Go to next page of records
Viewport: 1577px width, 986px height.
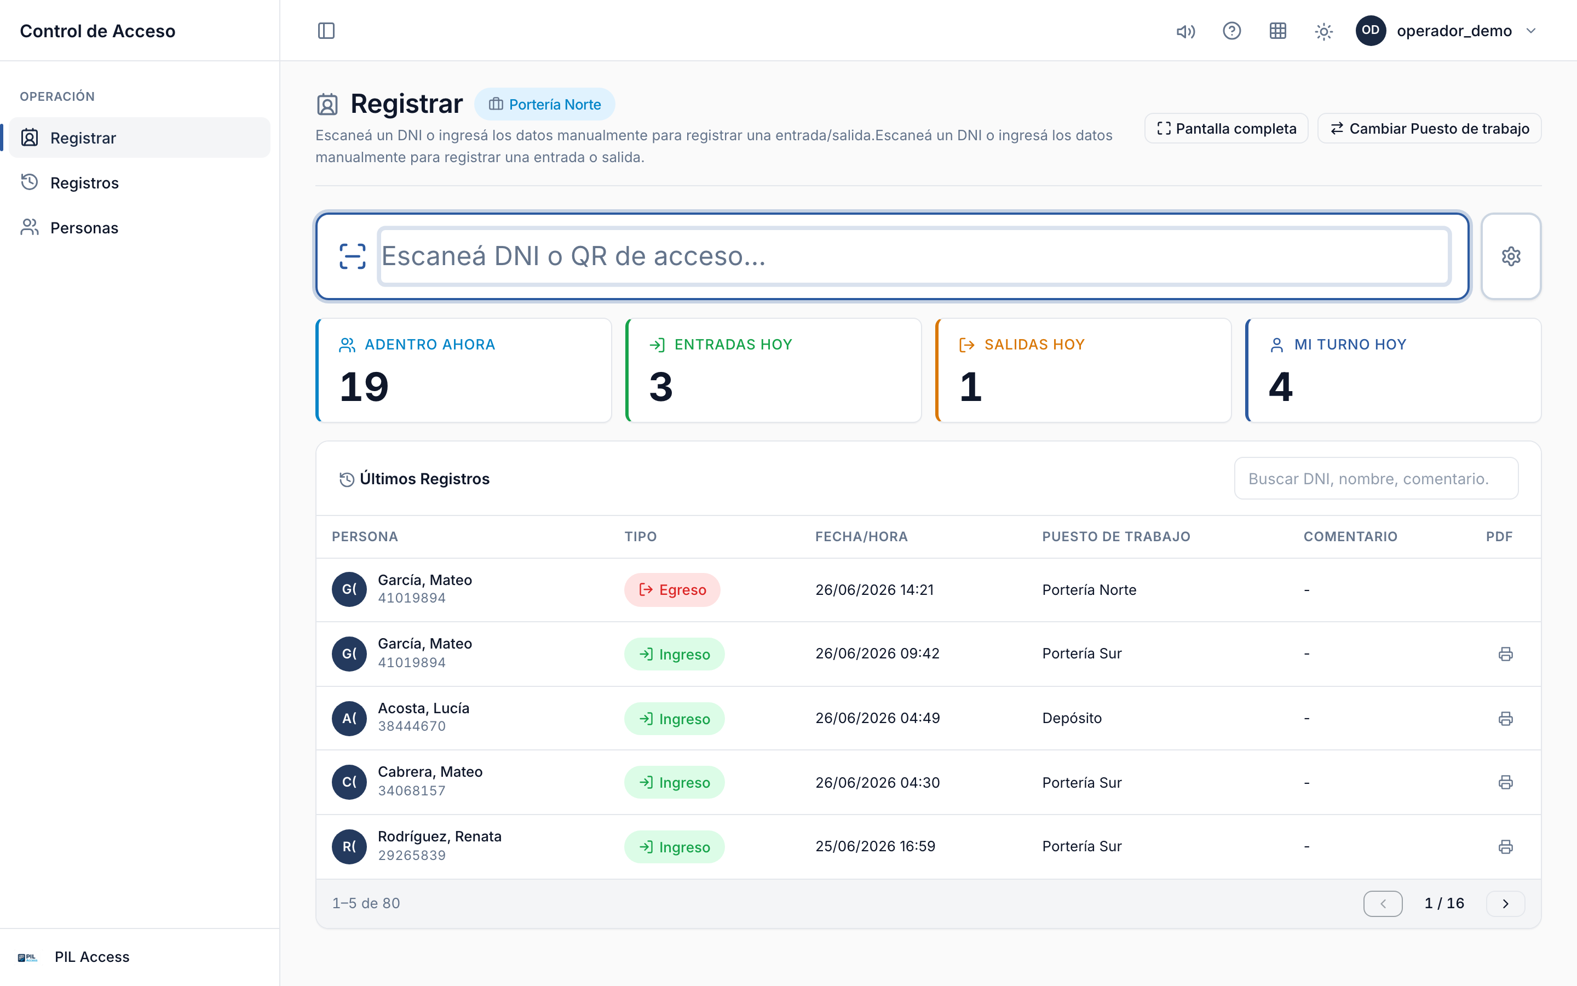pyautogui.click(x=1505, y=904)
